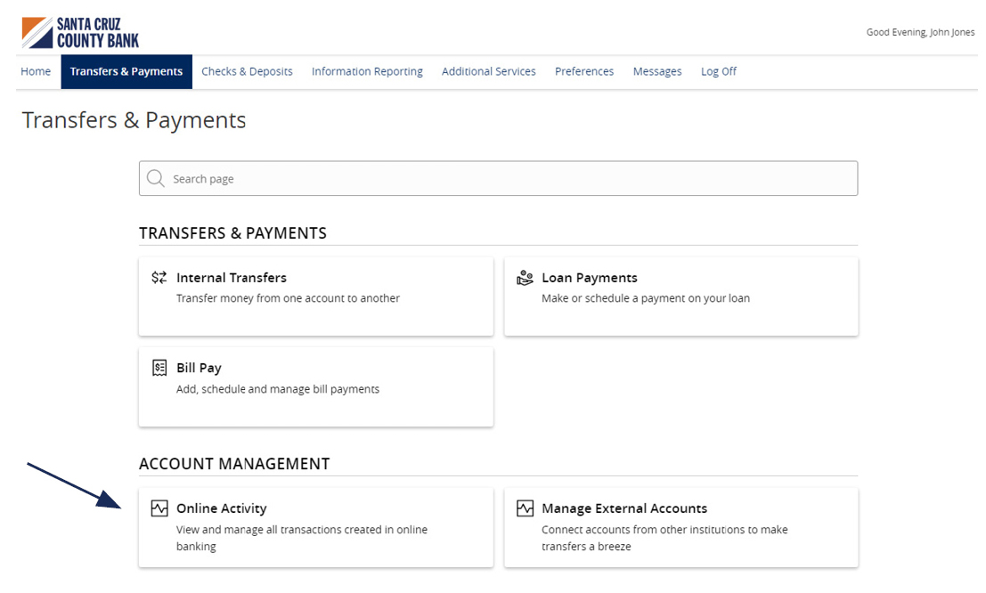Select the Manage External Accounts icon

coord(525,508)
